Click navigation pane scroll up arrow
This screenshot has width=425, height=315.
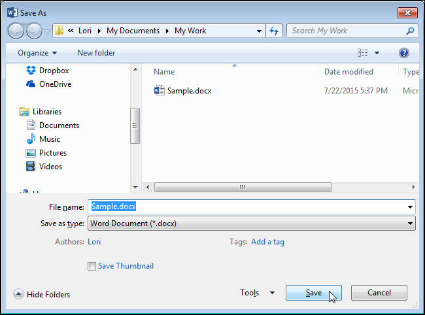[135, 70]
